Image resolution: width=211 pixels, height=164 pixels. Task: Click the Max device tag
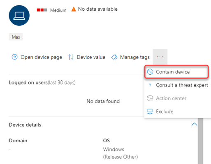point(16,37)
